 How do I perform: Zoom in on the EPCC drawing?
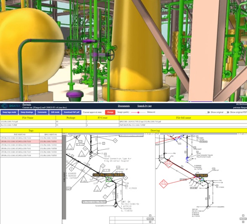pyautogui.click(x=150, y=216)
